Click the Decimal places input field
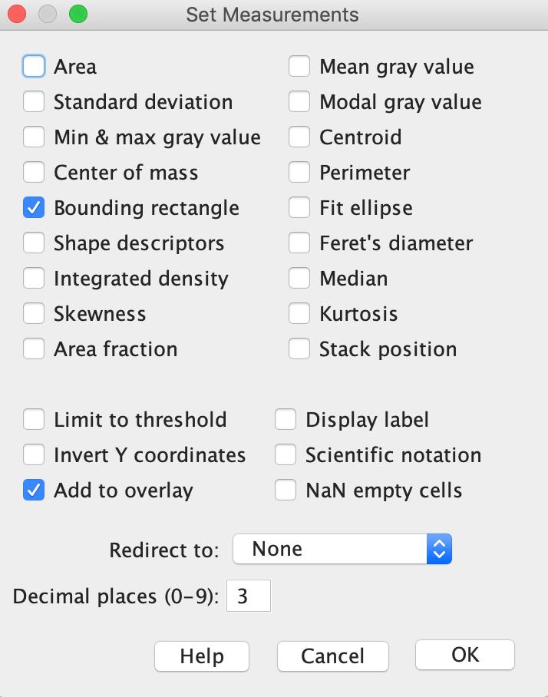This screenshot has height=697, width=548. point(248,596)
